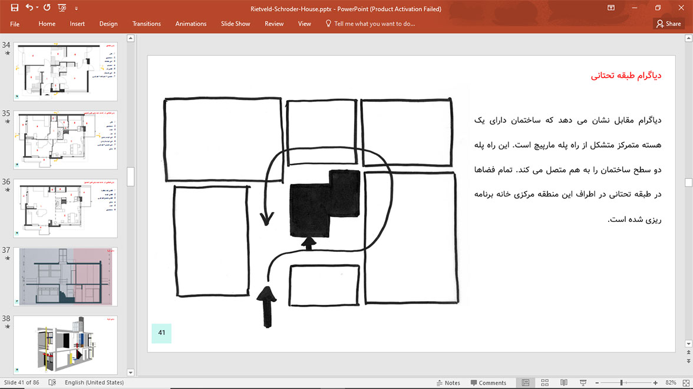Click the animation star under slide 35
693x389 pixels.
(7, 122)
